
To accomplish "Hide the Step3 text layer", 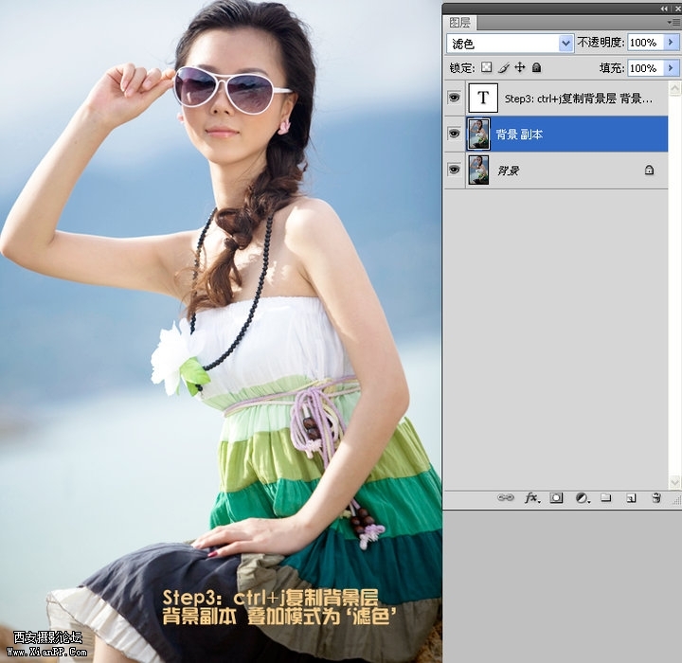I will click(x=455, y=98).
